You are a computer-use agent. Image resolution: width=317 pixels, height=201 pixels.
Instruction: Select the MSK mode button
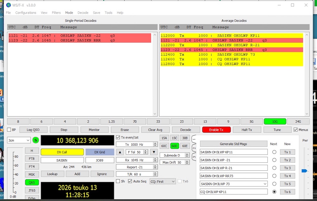[x=32, y=174]
